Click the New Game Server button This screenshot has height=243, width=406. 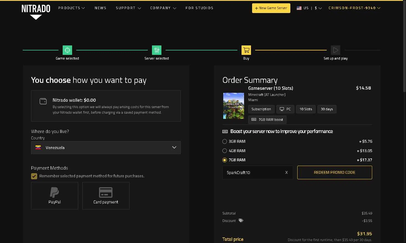coord(271,8)
